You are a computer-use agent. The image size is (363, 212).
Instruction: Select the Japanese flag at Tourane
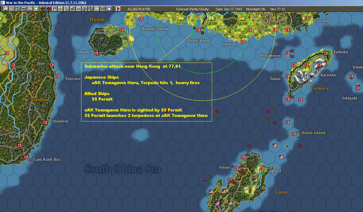tap(58, 76)
